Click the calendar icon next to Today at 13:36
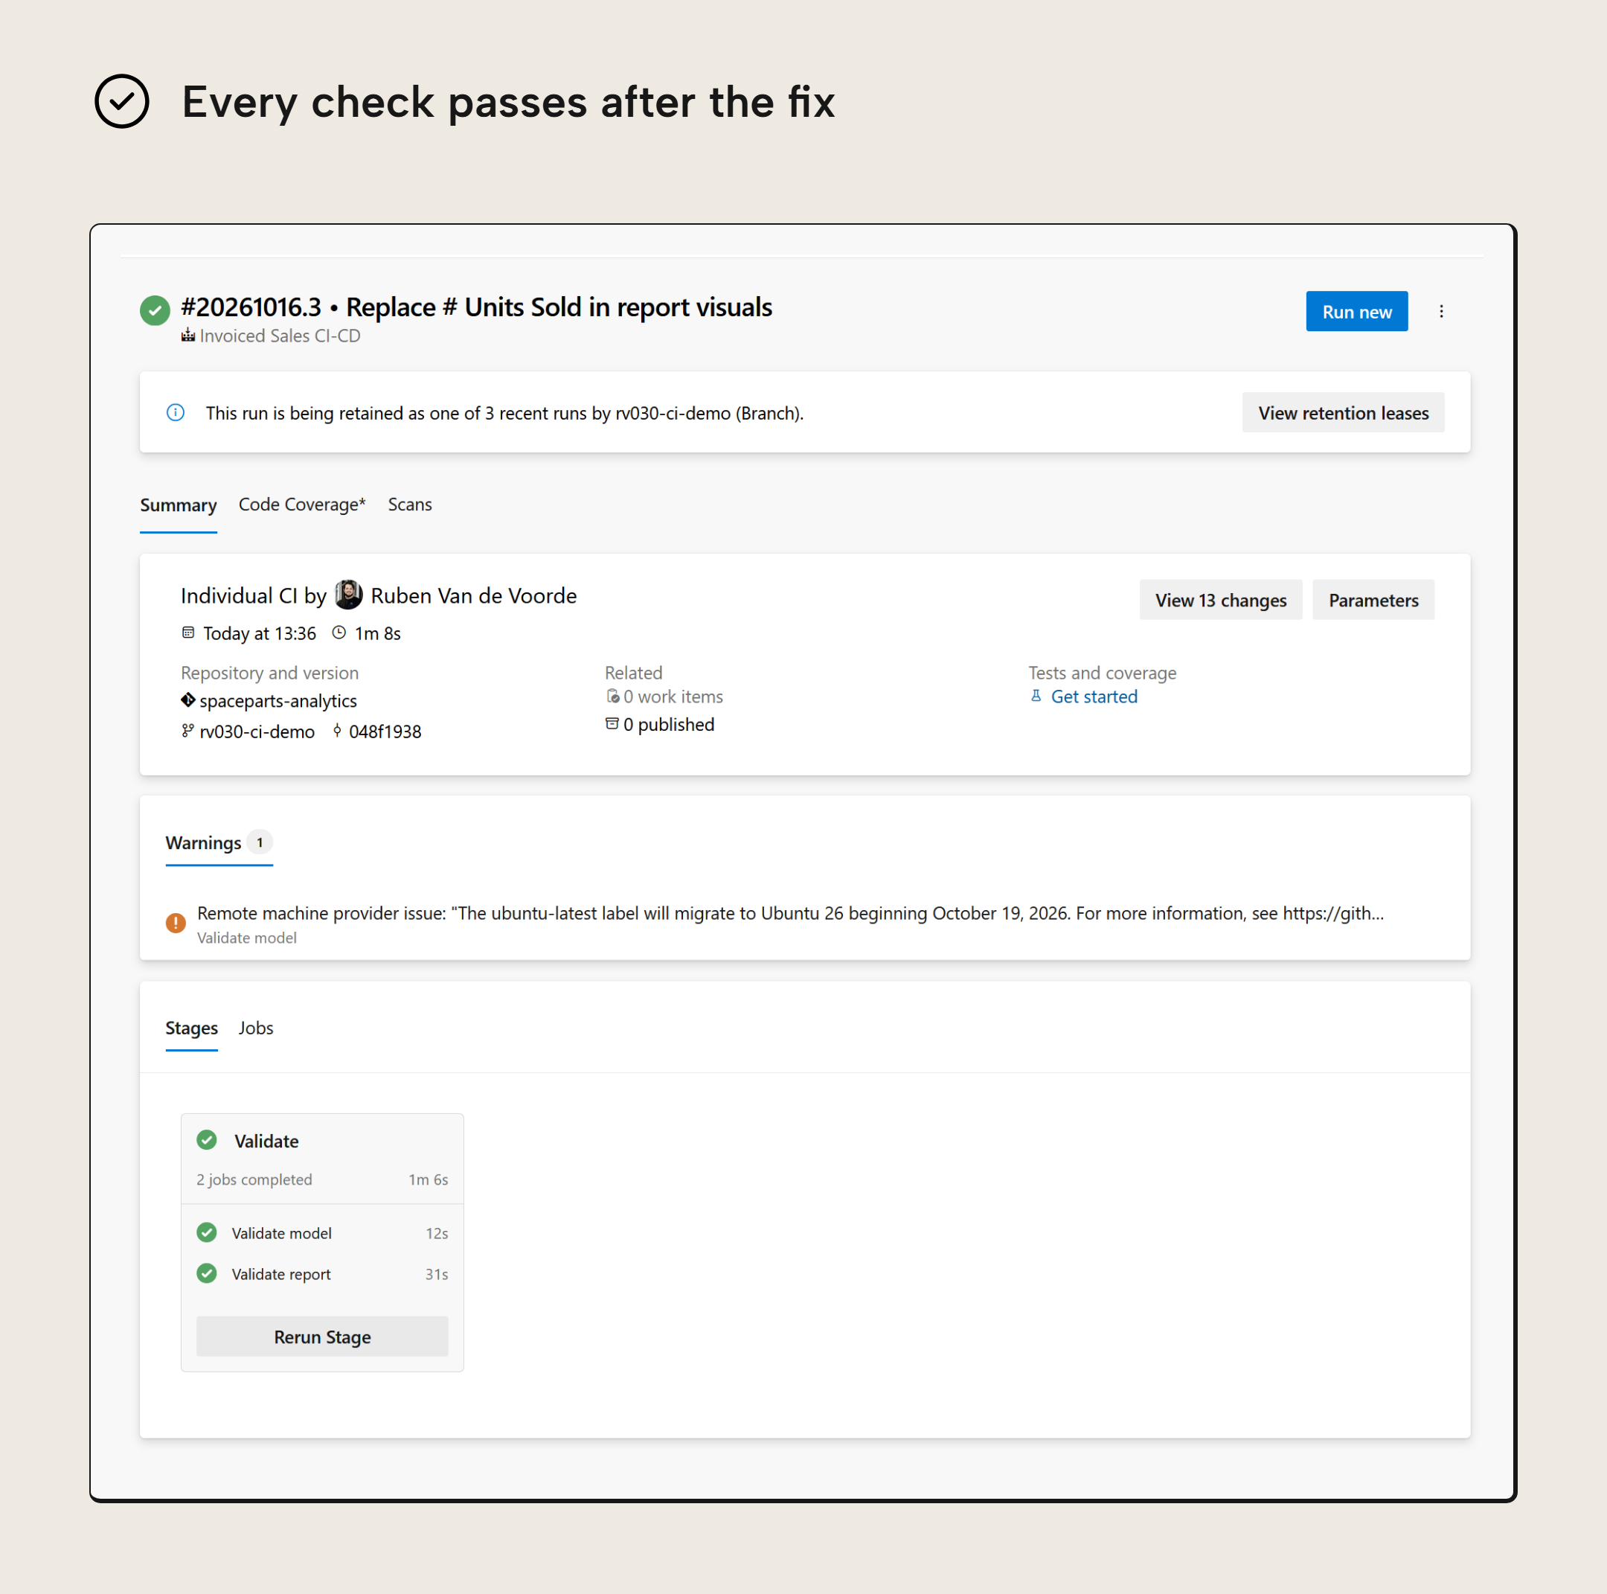Image resolution: width=1607 pixels, height=1594 pixels. [188, 633]
